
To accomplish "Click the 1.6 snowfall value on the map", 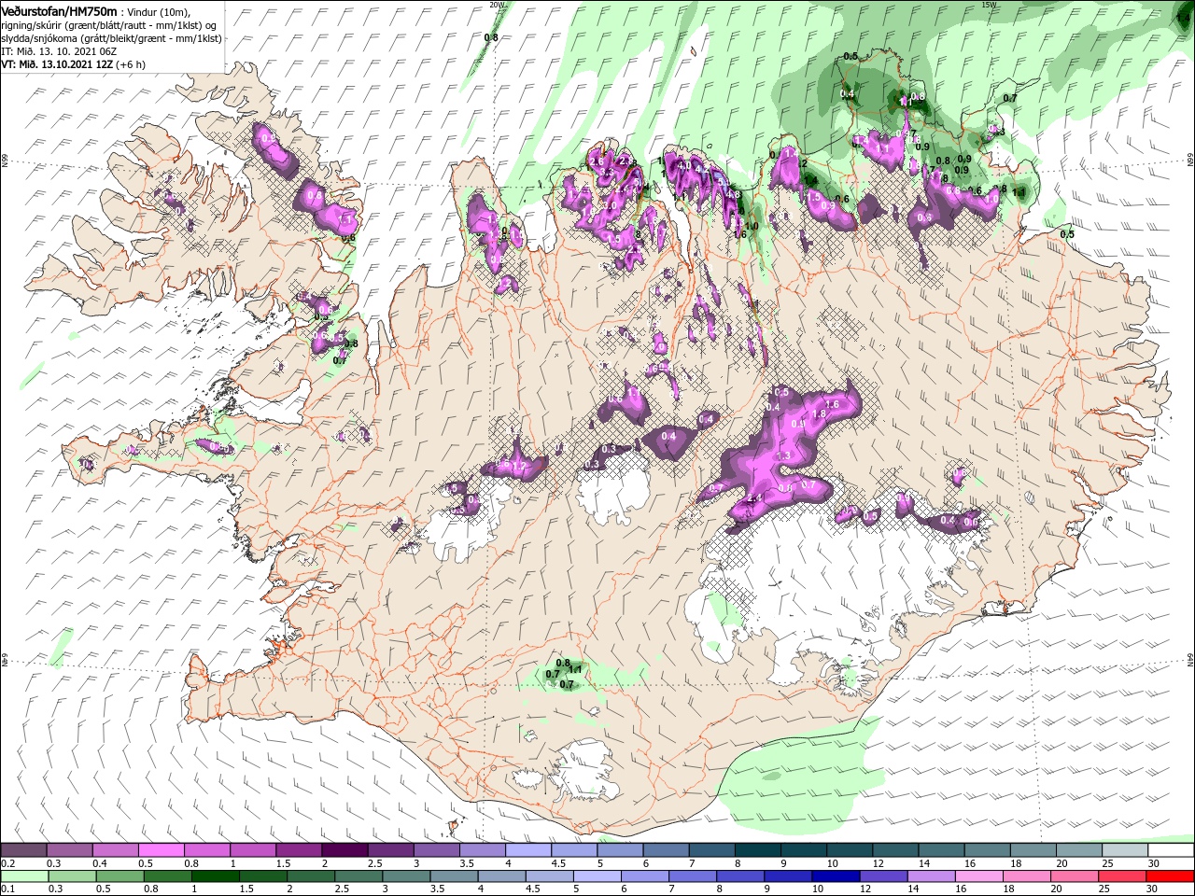I will (x=834, y=404).
